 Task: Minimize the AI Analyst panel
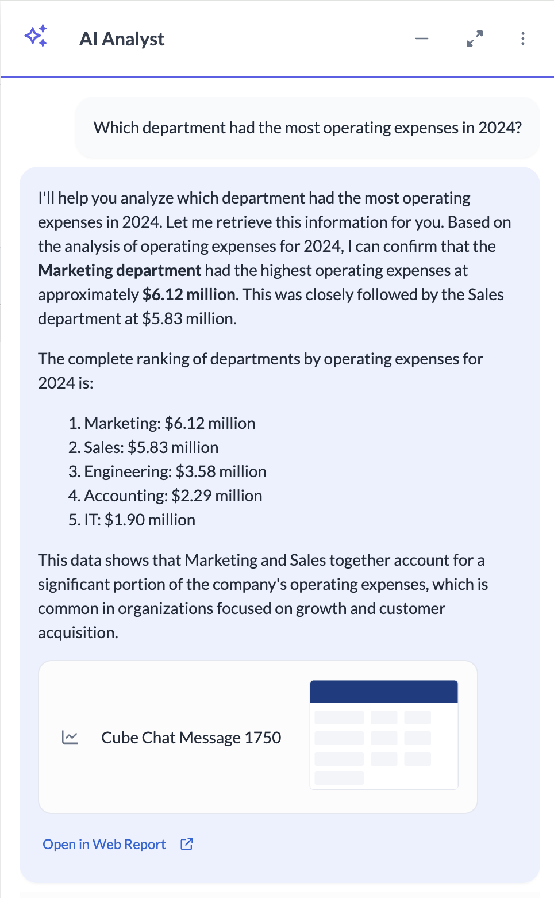tap(422, 39)
